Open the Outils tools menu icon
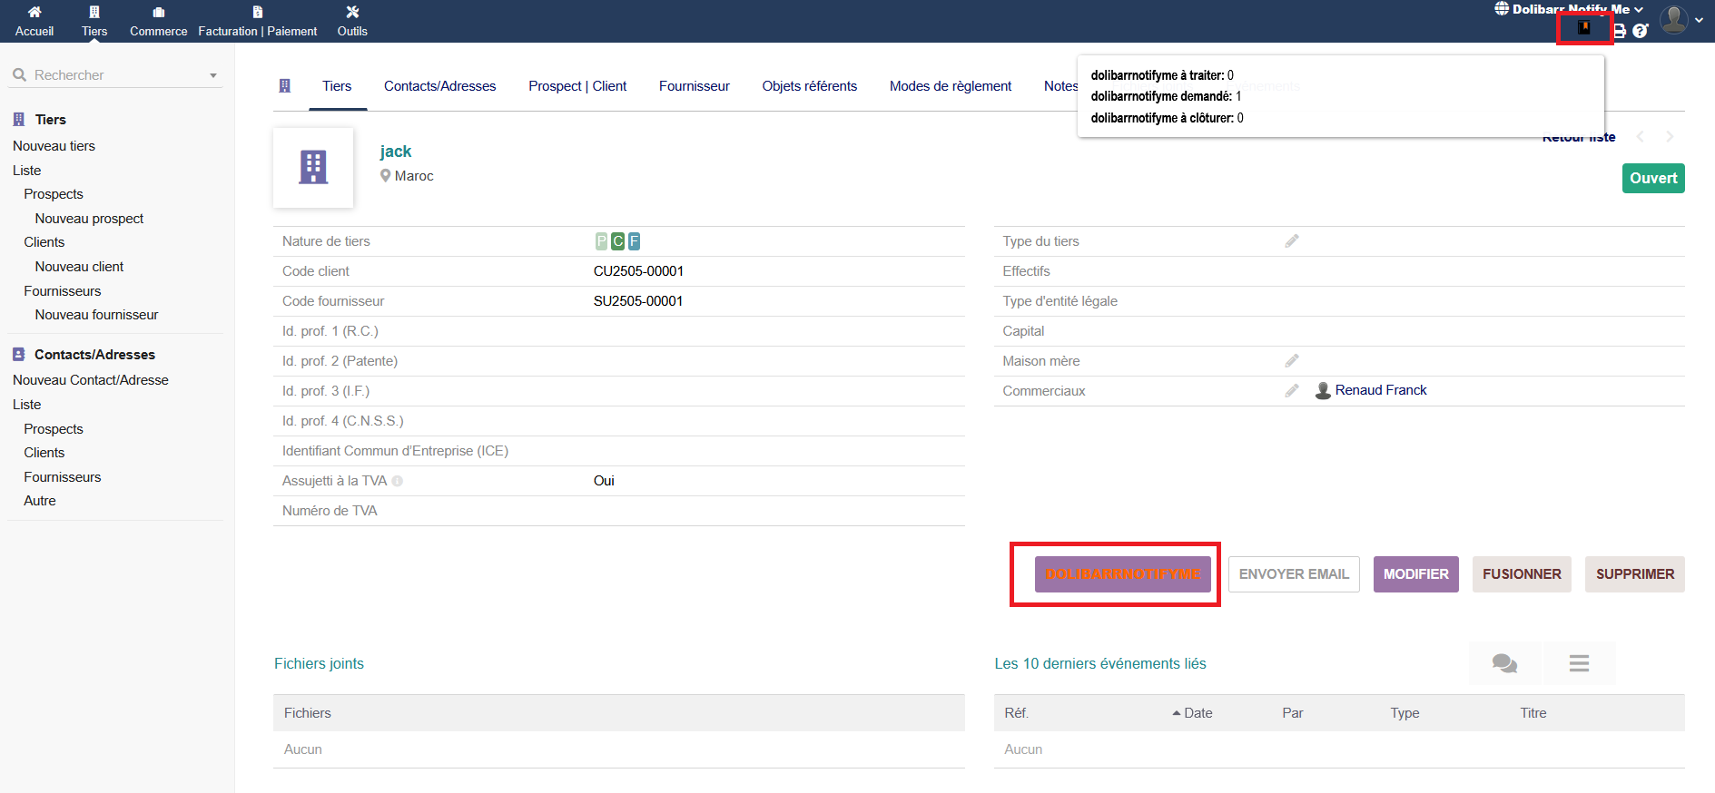Screen dimensions: 1715x793 pos(352,13)
